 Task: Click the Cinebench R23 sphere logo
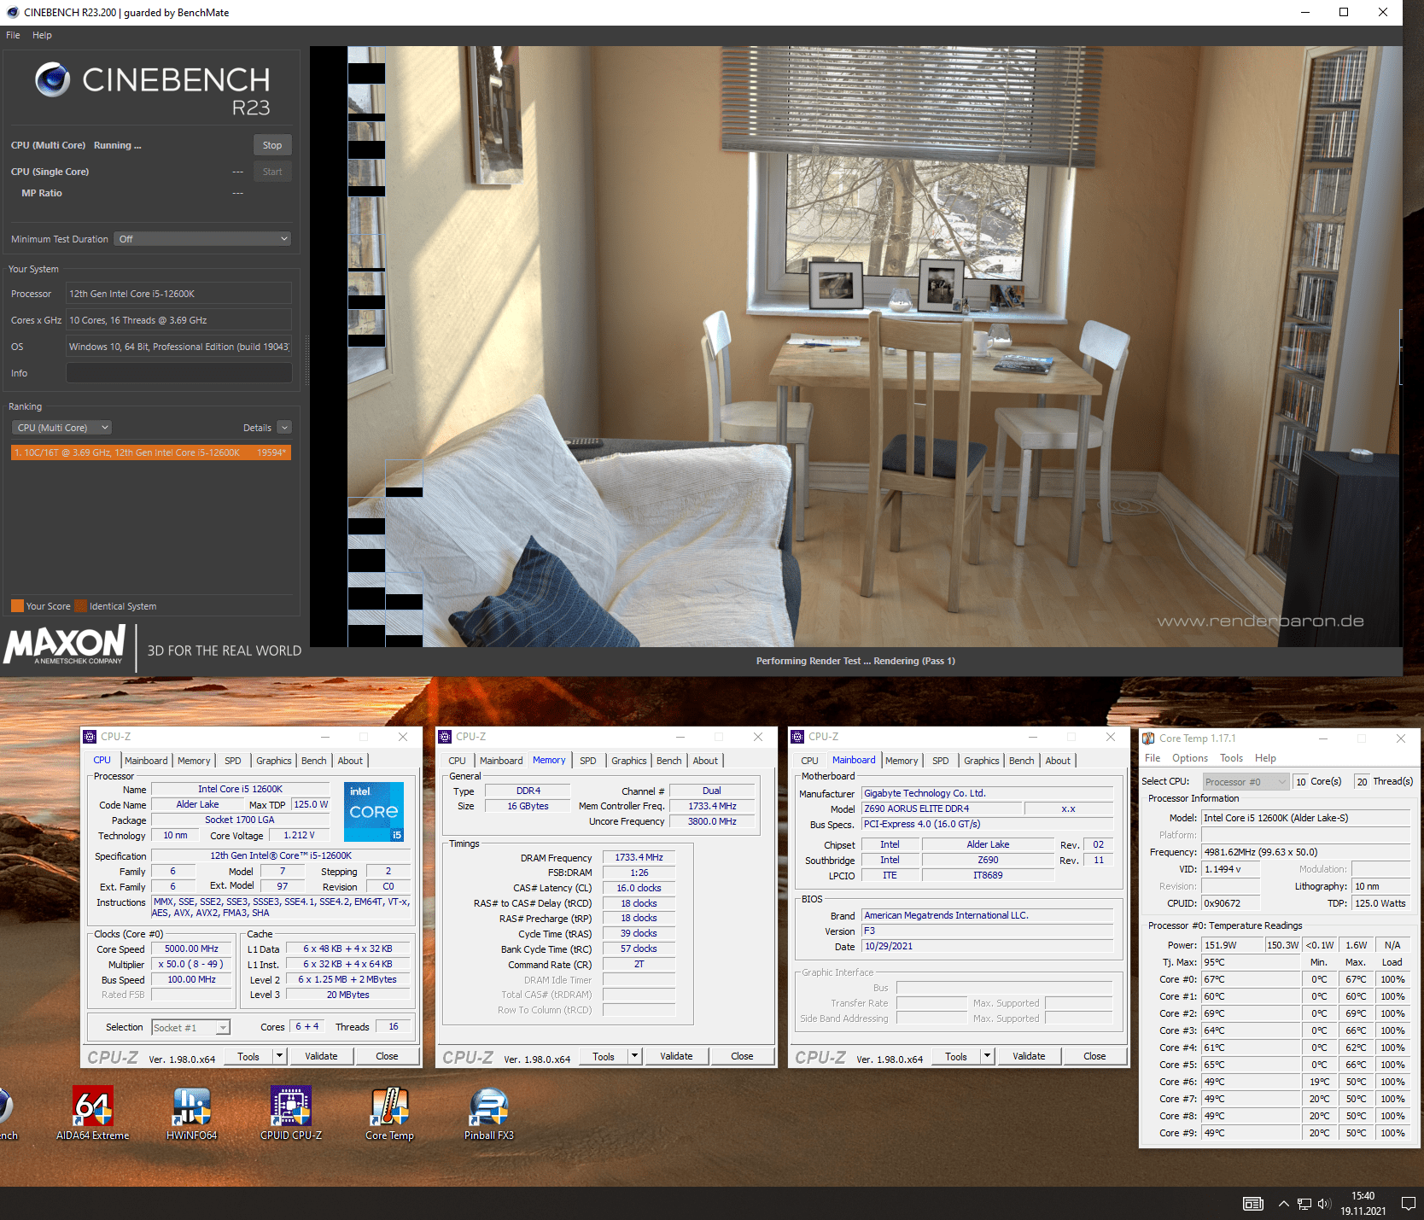53,79
